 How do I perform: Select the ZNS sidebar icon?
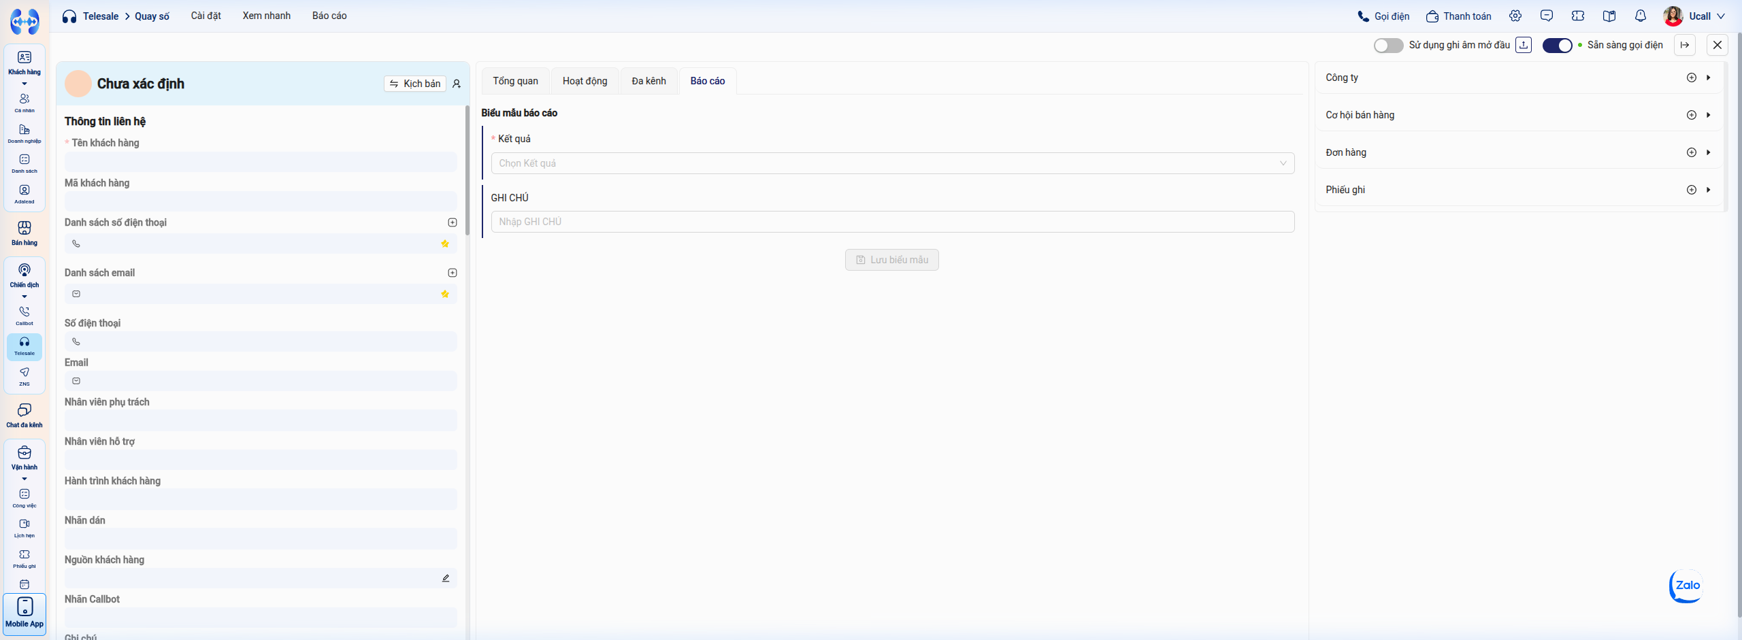(24, 376)
